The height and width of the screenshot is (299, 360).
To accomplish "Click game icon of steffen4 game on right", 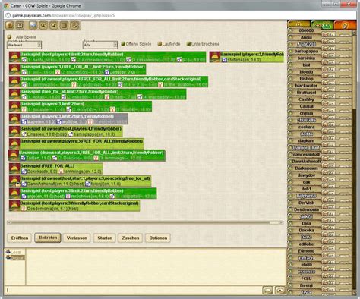I will (x=215, y=57).
